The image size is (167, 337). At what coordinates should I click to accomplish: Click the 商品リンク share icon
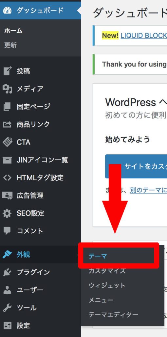tap(7, 124)
